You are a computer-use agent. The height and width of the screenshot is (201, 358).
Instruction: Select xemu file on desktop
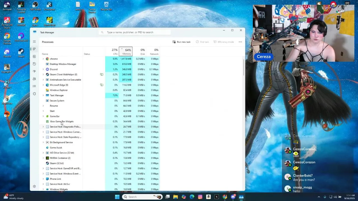(x=78, y=6)
